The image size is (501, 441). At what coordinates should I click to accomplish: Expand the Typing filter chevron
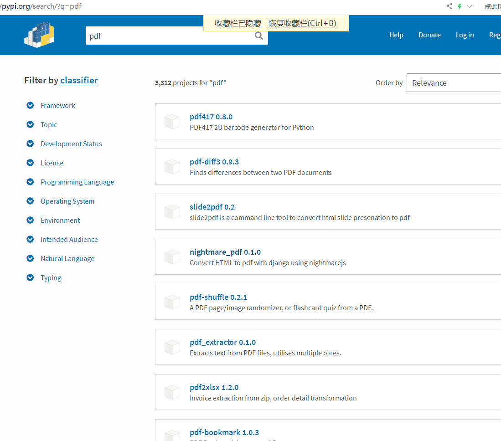tap(30, 278)
